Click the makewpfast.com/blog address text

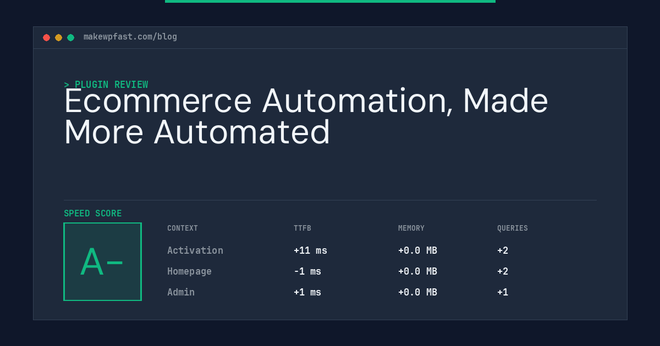point(130,37)
